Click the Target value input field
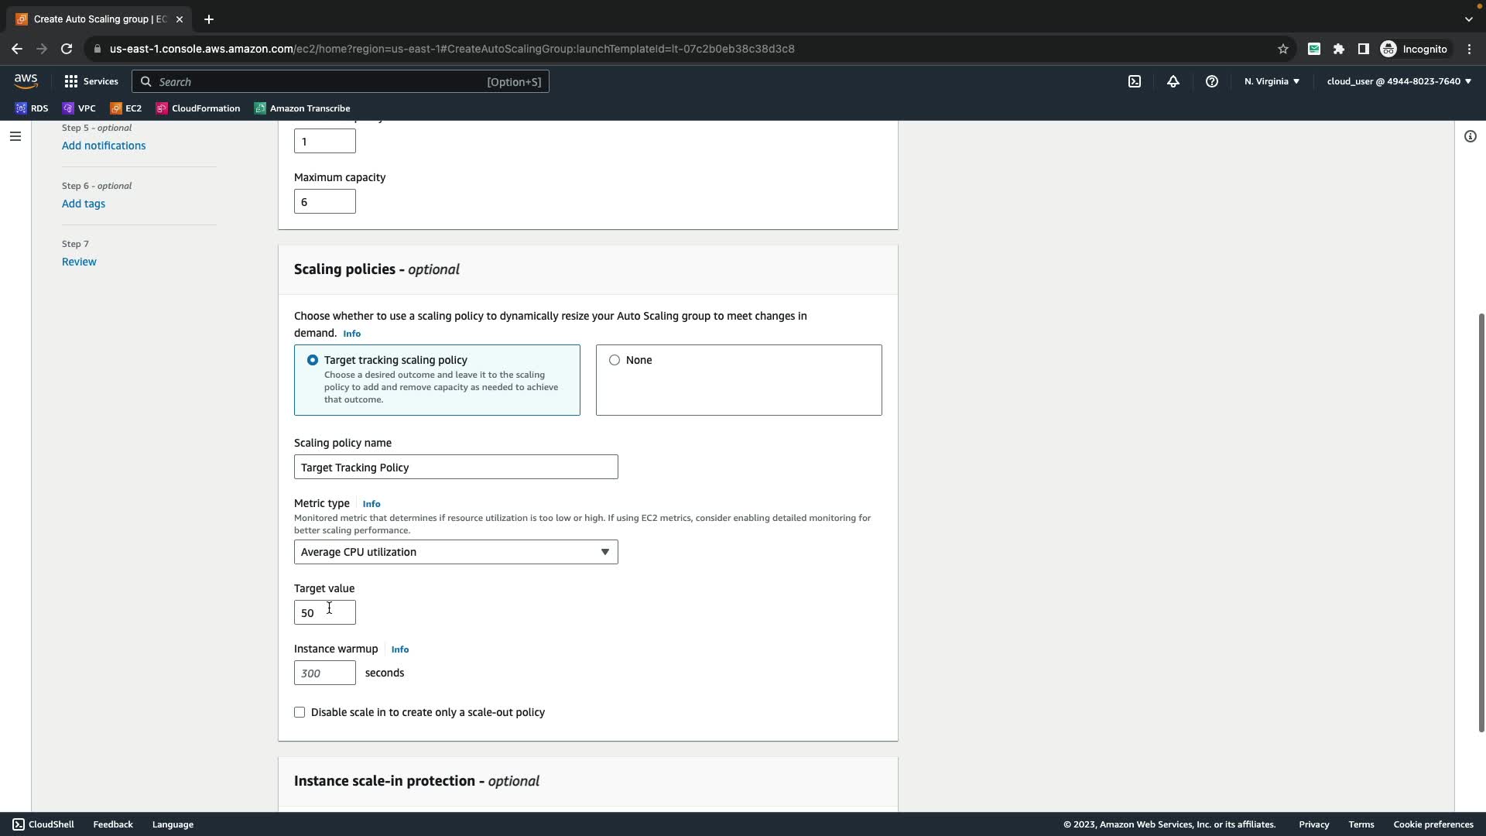The width and height of the screenshot is (1486, 836). pos(324,612)
